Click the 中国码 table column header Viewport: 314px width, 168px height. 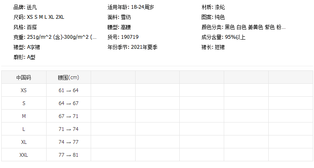pyautogui.click(x=24, y=78)
